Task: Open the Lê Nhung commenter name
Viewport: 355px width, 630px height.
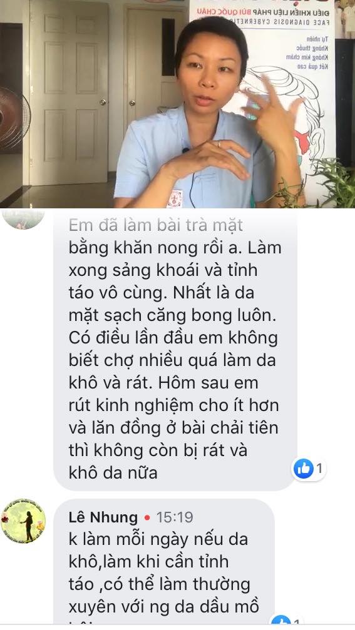Action: point(103,517)
